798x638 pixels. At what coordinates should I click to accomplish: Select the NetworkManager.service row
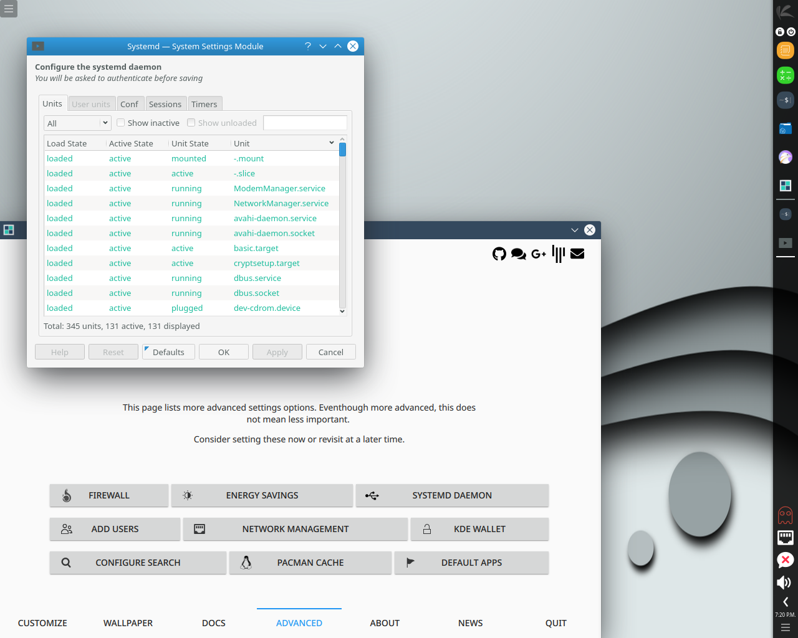point(191,203)
